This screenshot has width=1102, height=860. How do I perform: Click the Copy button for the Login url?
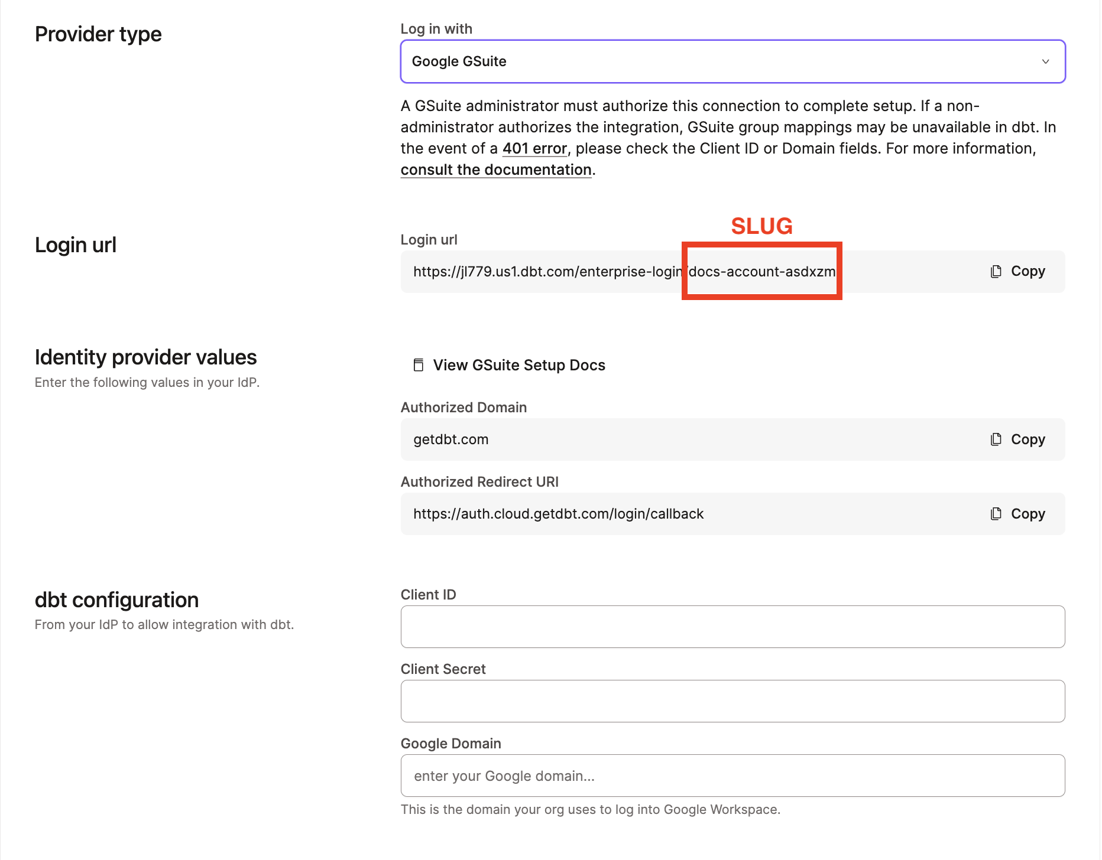click(x=1028, y=271)
